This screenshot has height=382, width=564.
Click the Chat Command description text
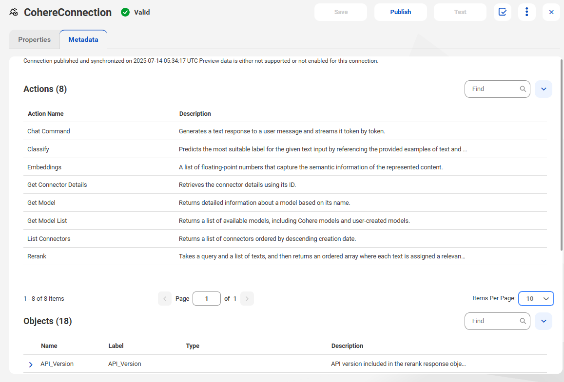pos(282,131)
